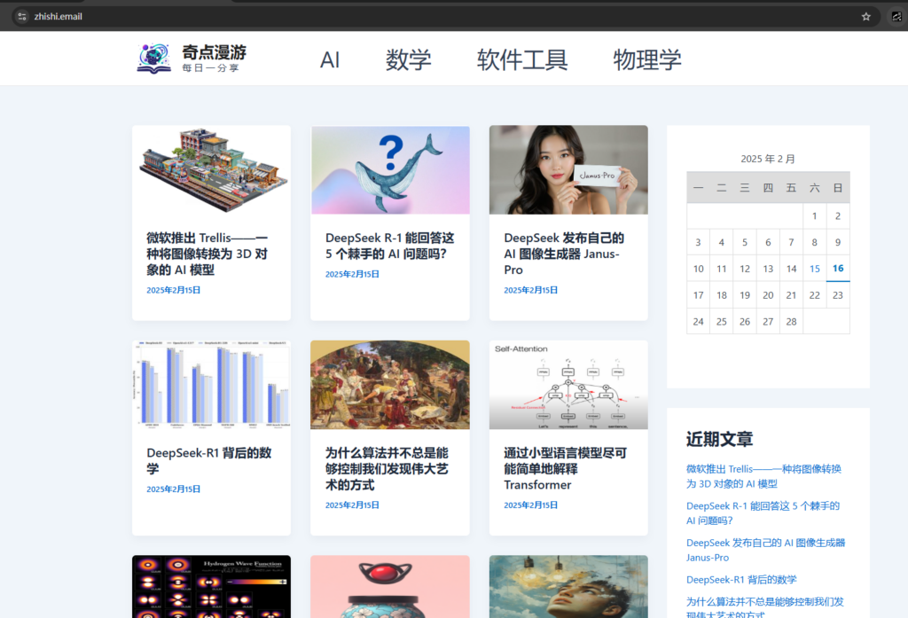
Task: Click day 2 in the February calendar
Action: click(x=838, y=216)
